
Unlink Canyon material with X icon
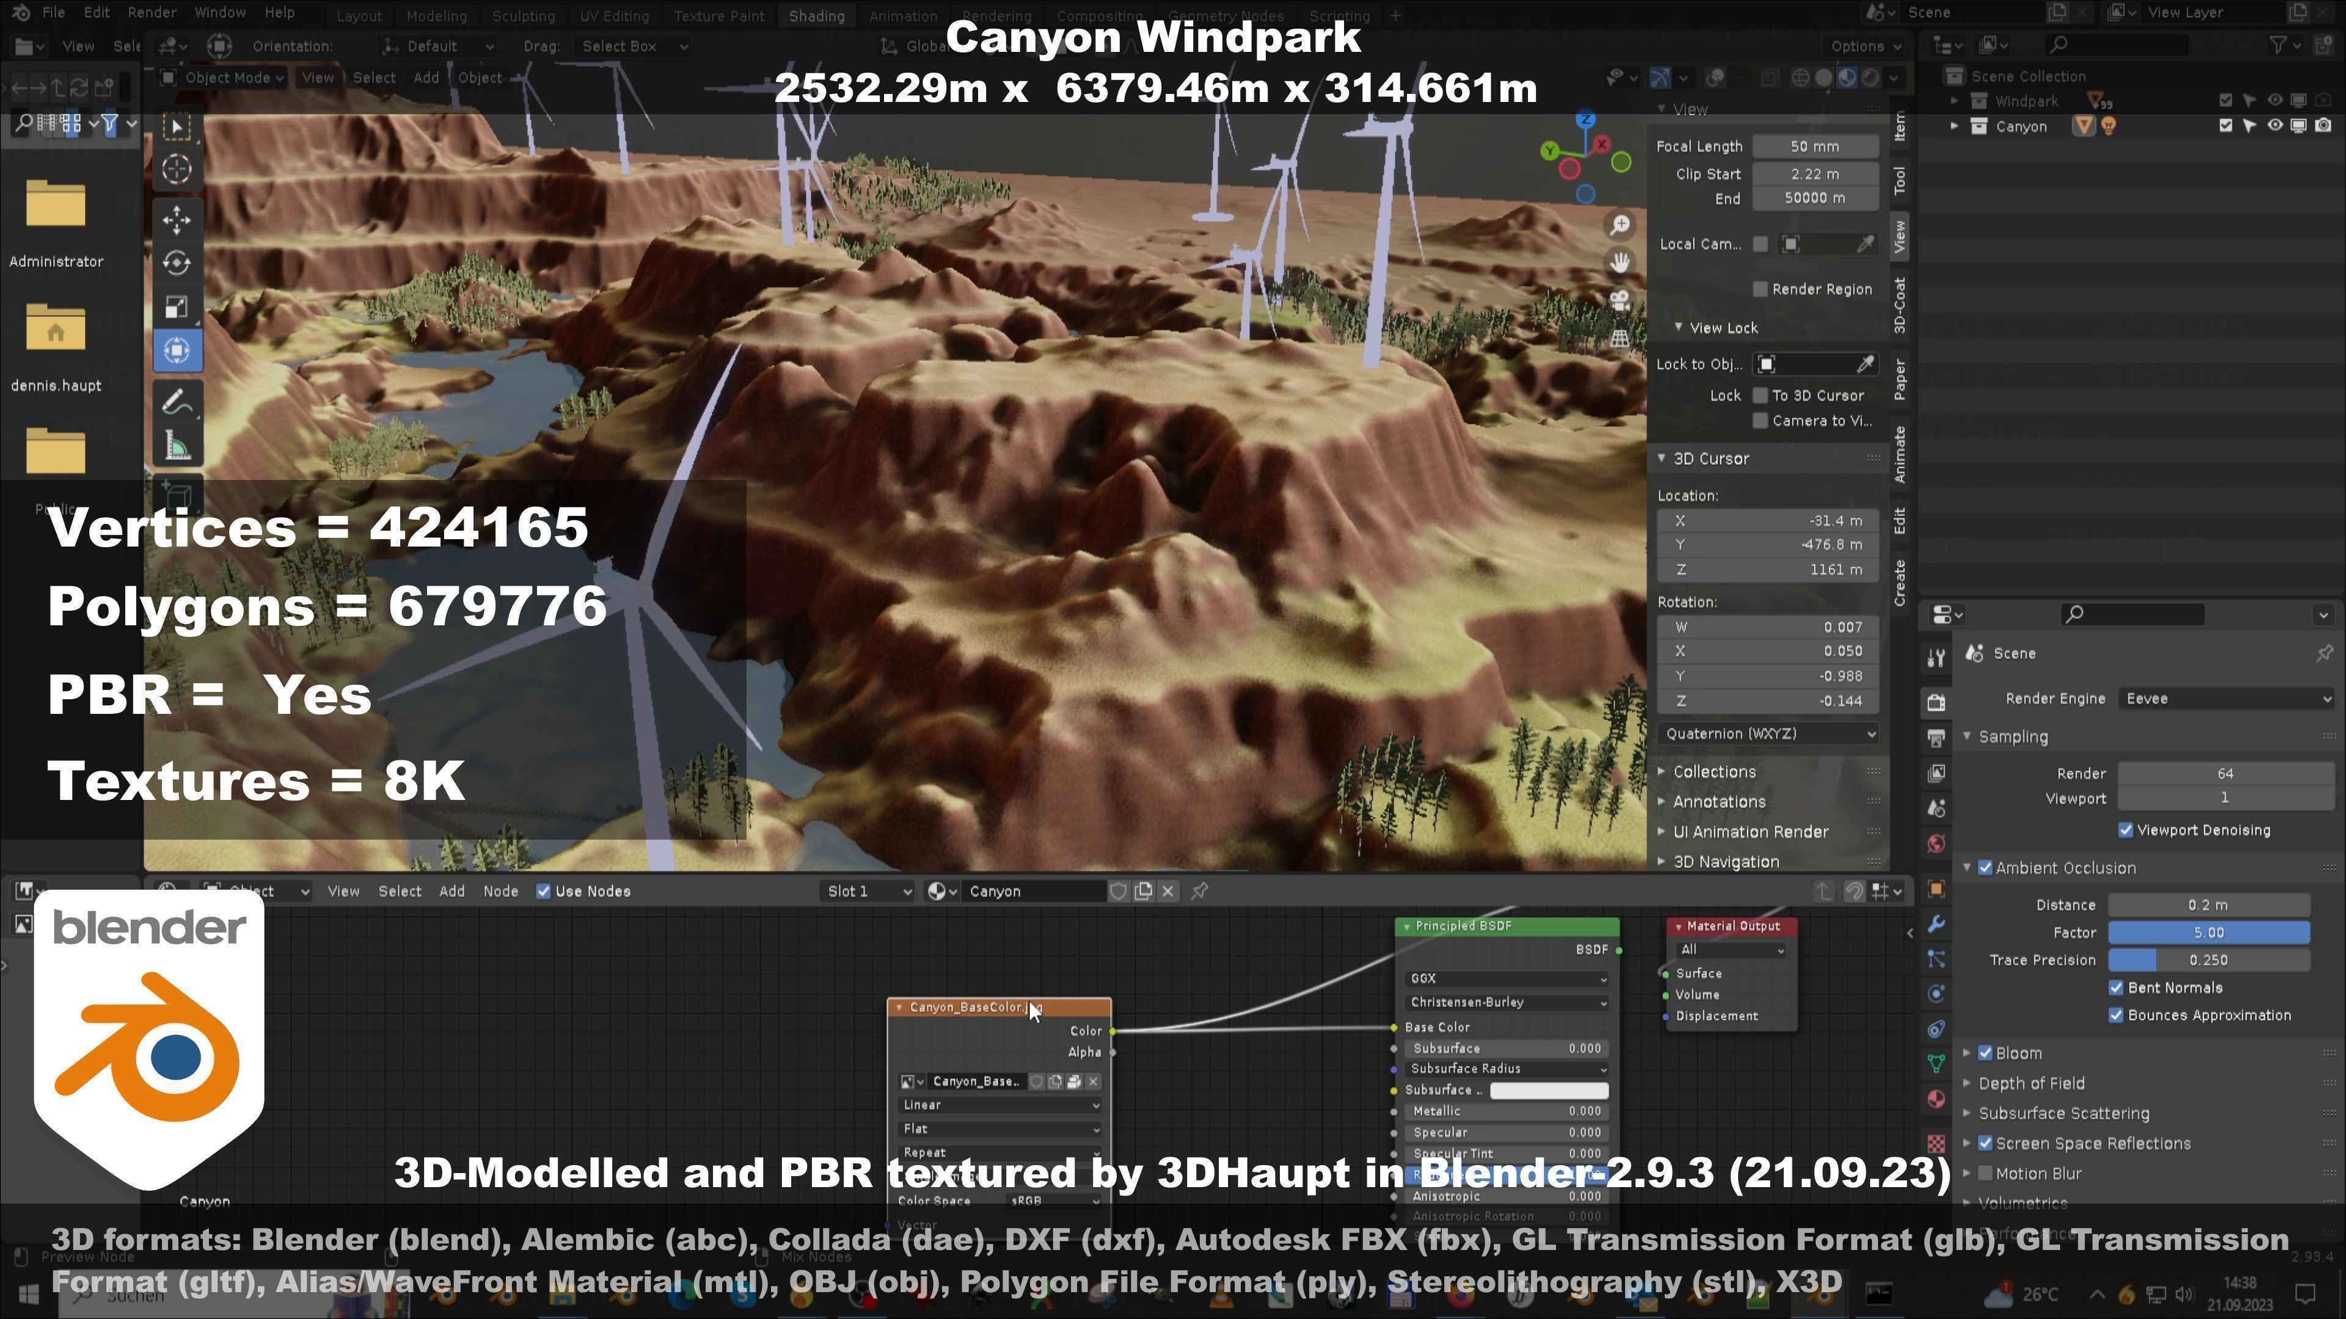[1169, 891]
